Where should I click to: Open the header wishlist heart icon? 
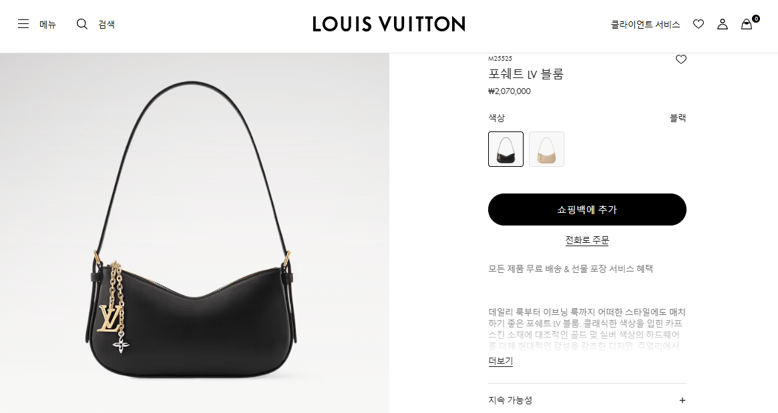tap(699, 24)
